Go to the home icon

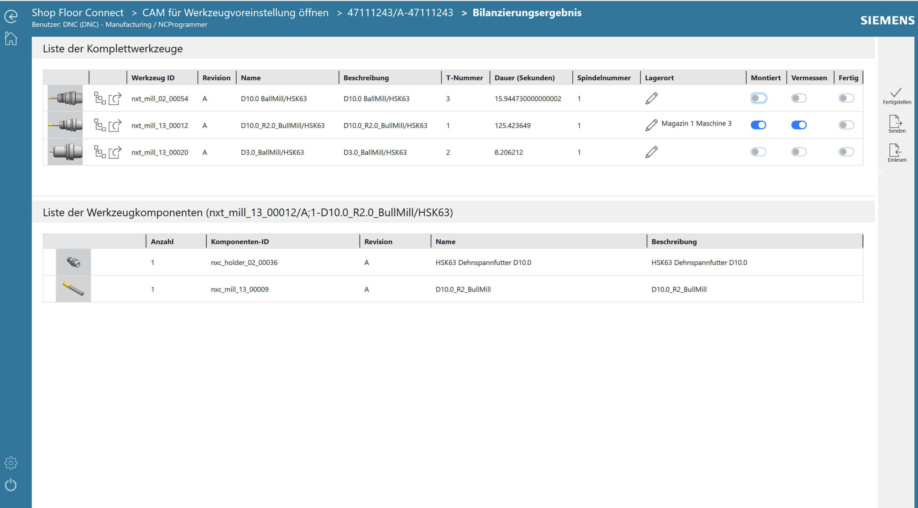pos(11,38)
